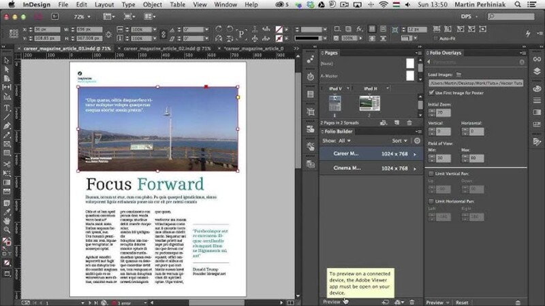Viewport: 545px width, 306px height.
Task: Open the Bridge button in application bar
Action: 55,16
